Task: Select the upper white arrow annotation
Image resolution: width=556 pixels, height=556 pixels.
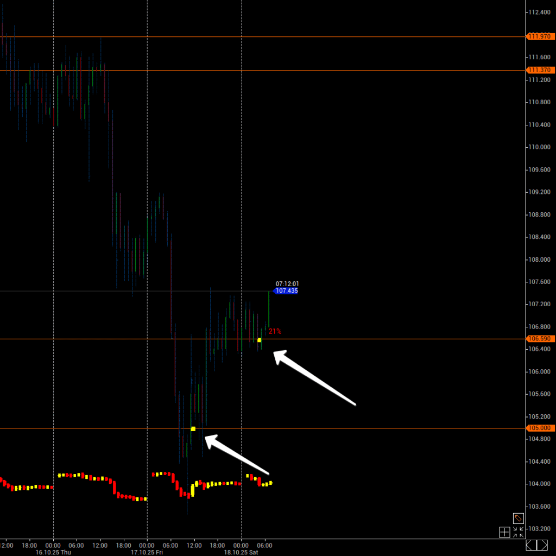Action: point(314,377)
